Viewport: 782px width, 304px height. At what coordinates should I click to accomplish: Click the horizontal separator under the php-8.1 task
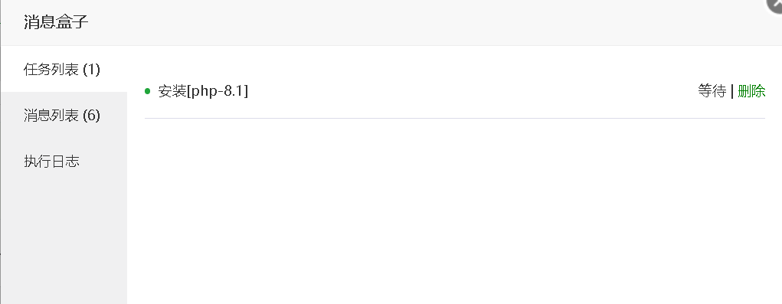click(455, 118)
